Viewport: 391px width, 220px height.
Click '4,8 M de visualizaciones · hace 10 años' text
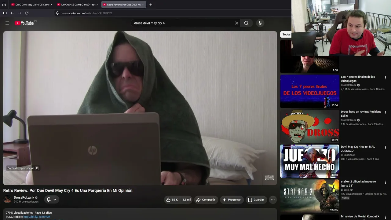click(x=363, y=89)
